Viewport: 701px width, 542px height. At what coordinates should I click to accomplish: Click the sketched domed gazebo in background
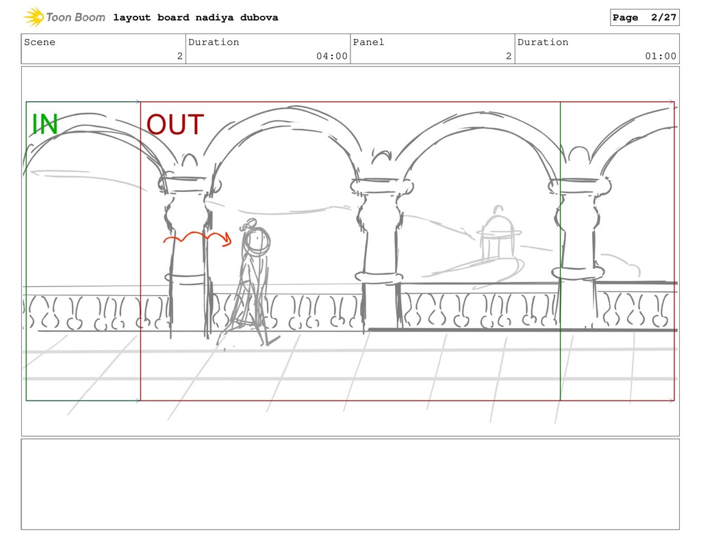(498, 235)
